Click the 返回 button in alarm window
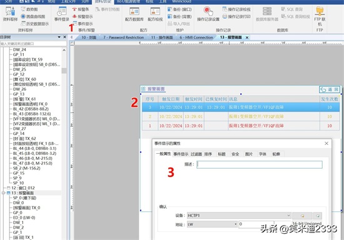 coord(329,89)
